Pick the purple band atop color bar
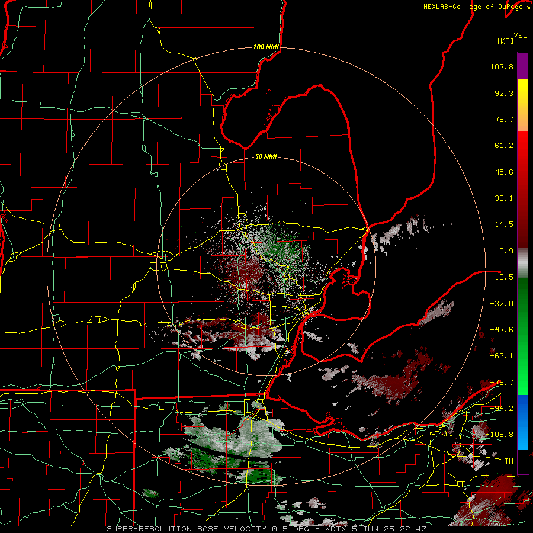533x533 pixels. [x=523, y=66]
